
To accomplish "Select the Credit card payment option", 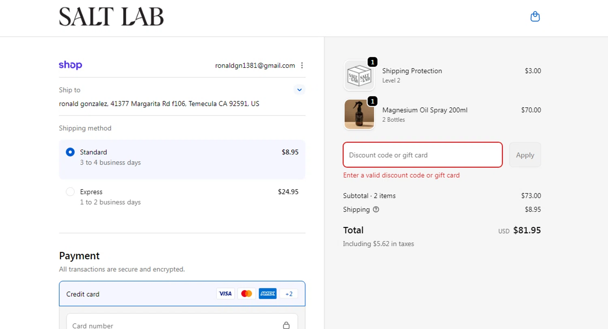I will click(182, 294).
